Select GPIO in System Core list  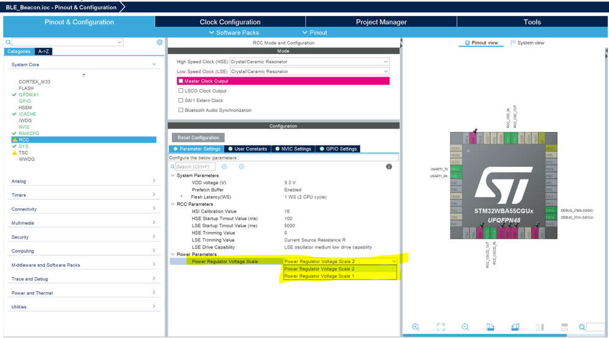24,101
